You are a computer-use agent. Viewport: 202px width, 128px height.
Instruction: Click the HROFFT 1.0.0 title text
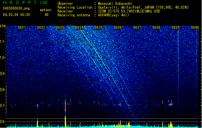point(25,3)
